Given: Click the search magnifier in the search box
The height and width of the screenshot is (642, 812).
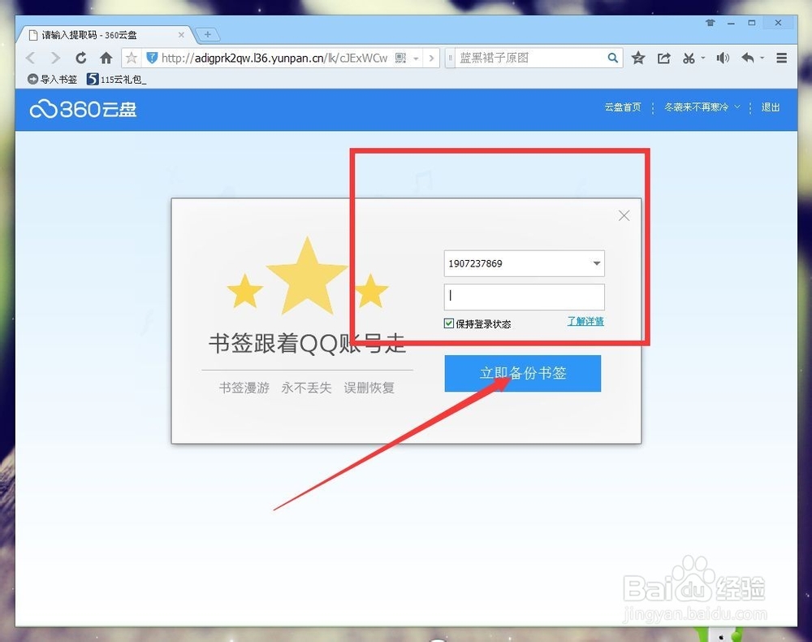Looking at the screenshot, I should tap(613, 58).
